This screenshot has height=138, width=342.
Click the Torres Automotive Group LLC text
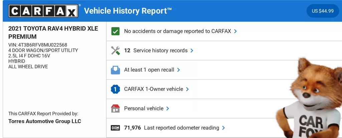coord(45,121)
